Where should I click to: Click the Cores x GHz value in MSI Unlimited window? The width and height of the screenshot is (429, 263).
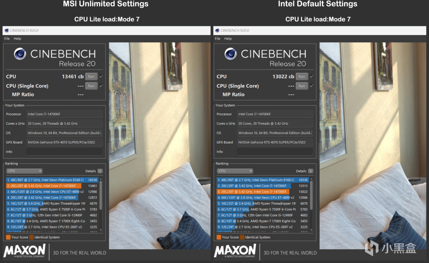tap(64, 123)
